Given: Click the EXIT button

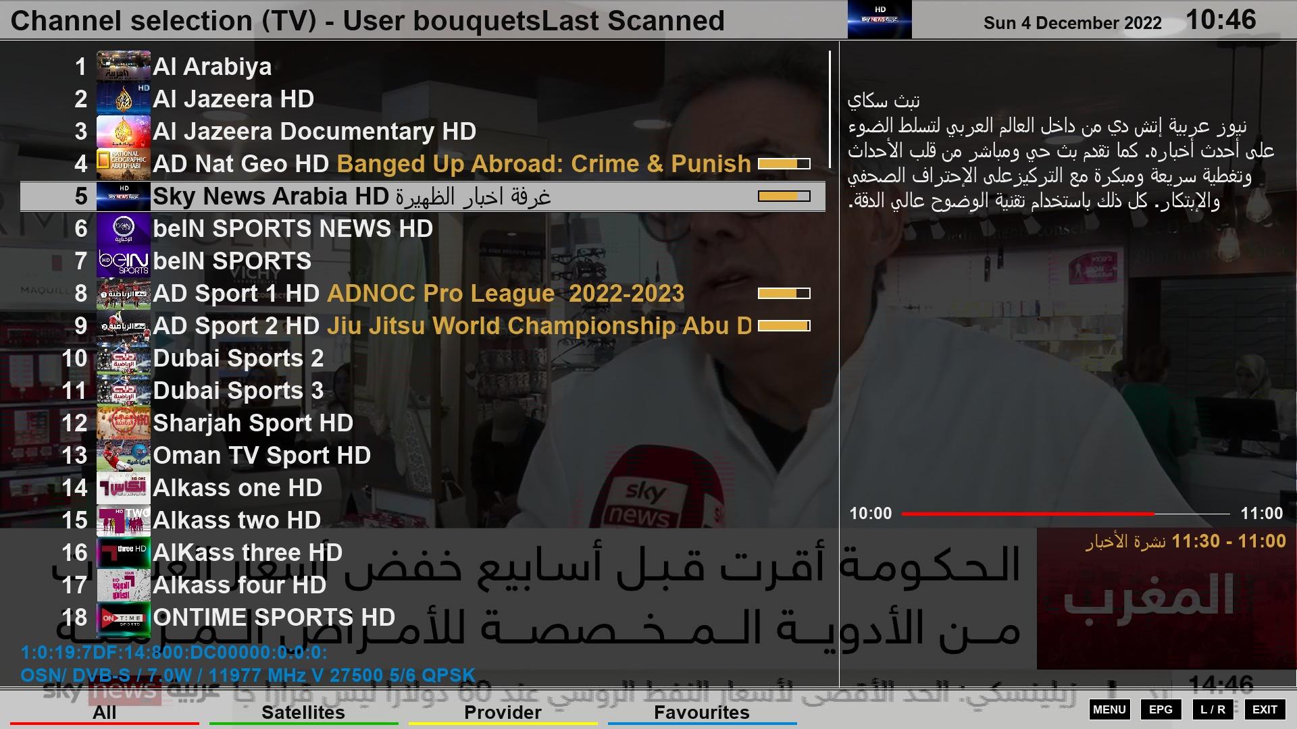Looking at the screenshot, I should (x=1265, y=709).
